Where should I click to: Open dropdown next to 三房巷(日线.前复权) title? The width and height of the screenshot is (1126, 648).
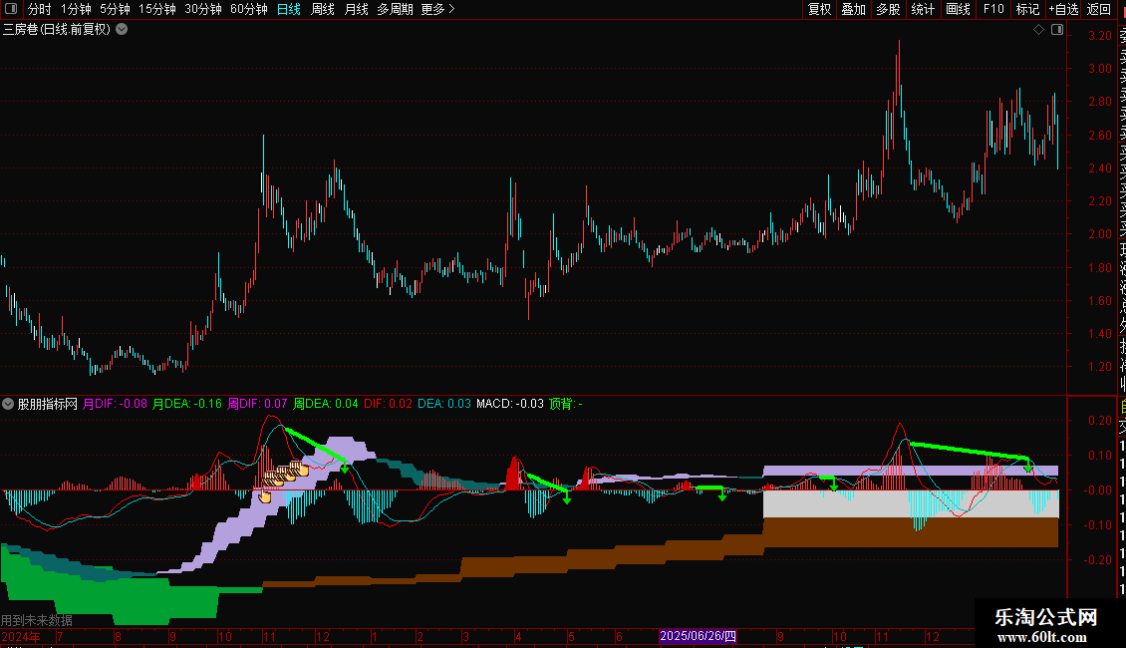click(x=123, y=30)
